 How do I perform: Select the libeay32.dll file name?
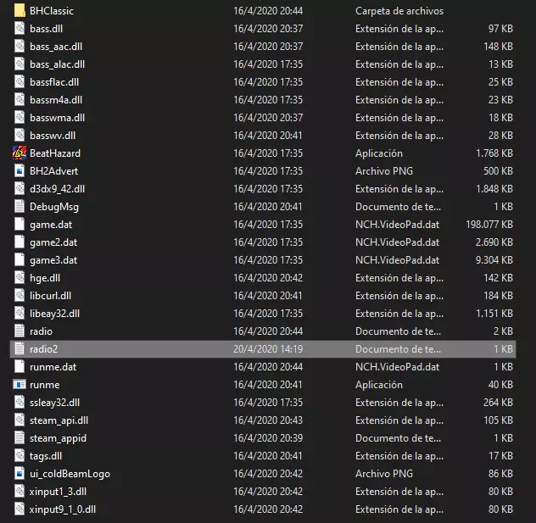click(x=54, y=314)
